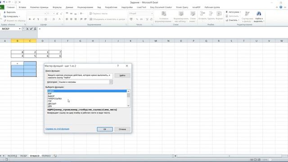This screenshot has height=162, width=288.
Task: Switch to the Разметка страницы ribbon tab
Action: point(39,7)
